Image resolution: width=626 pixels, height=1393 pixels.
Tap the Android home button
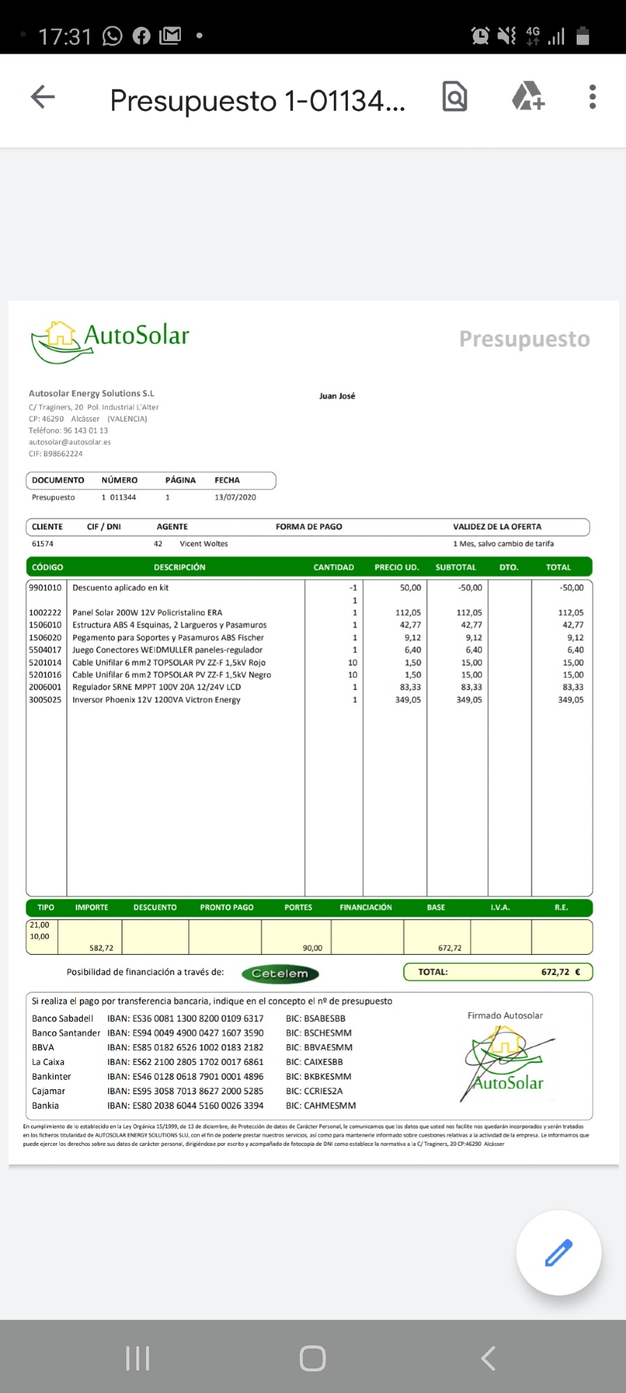coord(312,1358)
